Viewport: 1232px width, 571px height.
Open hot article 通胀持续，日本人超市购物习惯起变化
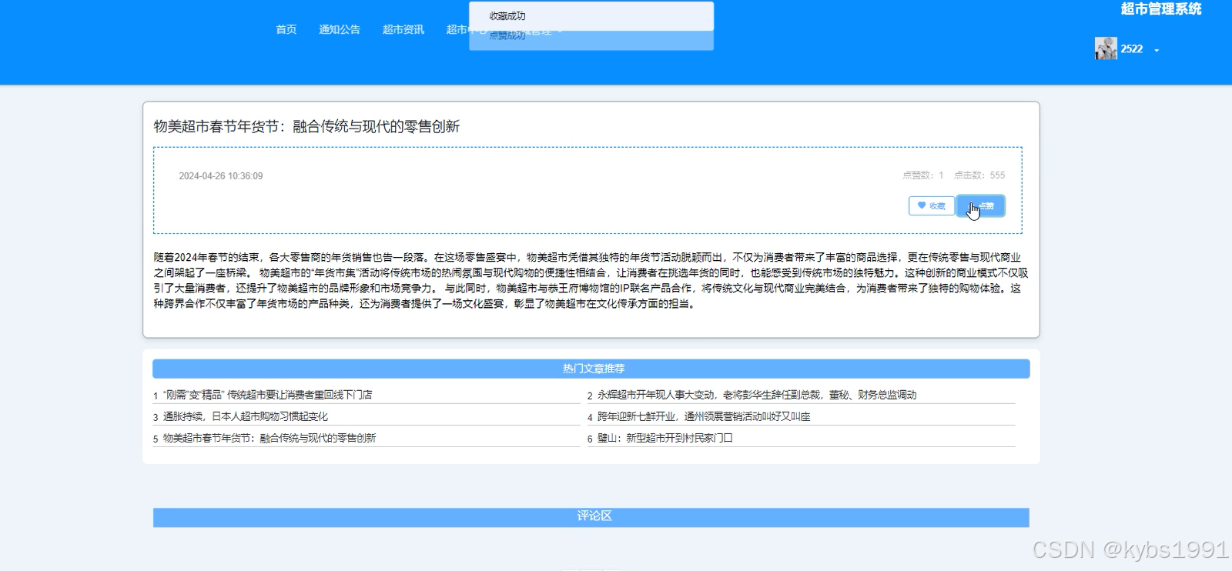tap(246, 416)
